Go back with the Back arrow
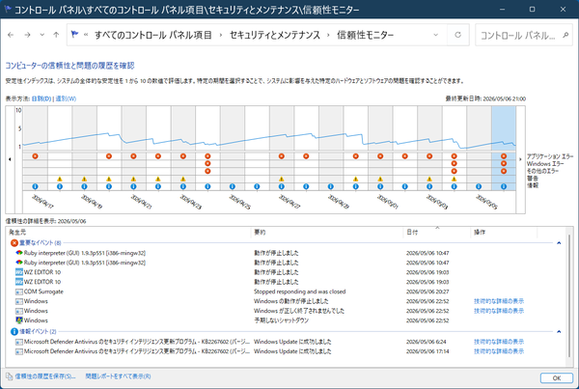This screenshot has height=389, width=579. click(11, 35)
